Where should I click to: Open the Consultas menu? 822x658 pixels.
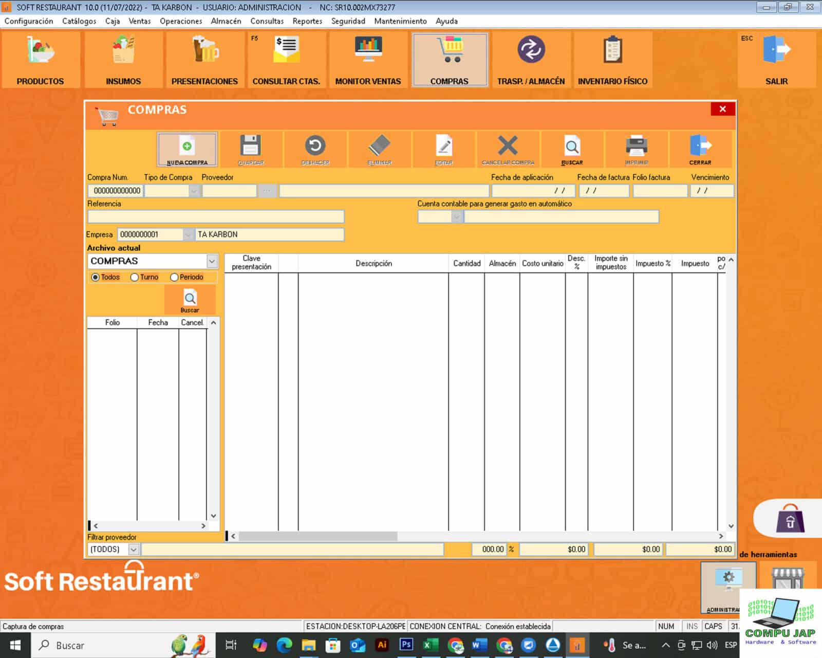[x=267, y=21]
